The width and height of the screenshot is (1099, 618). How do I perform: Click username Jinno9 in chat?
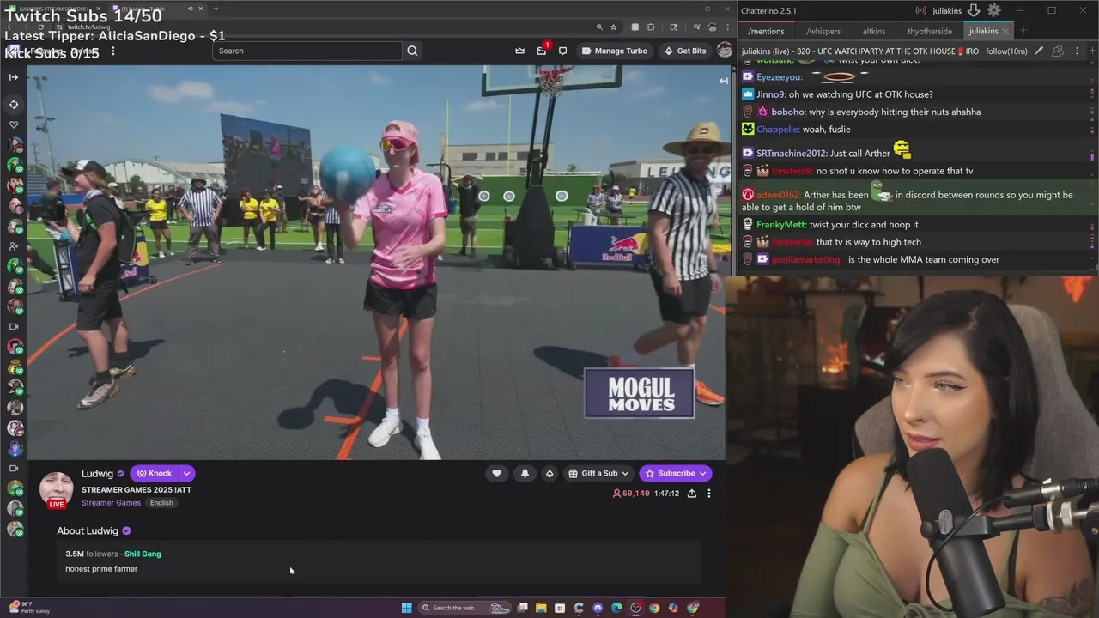pos(770,94)
